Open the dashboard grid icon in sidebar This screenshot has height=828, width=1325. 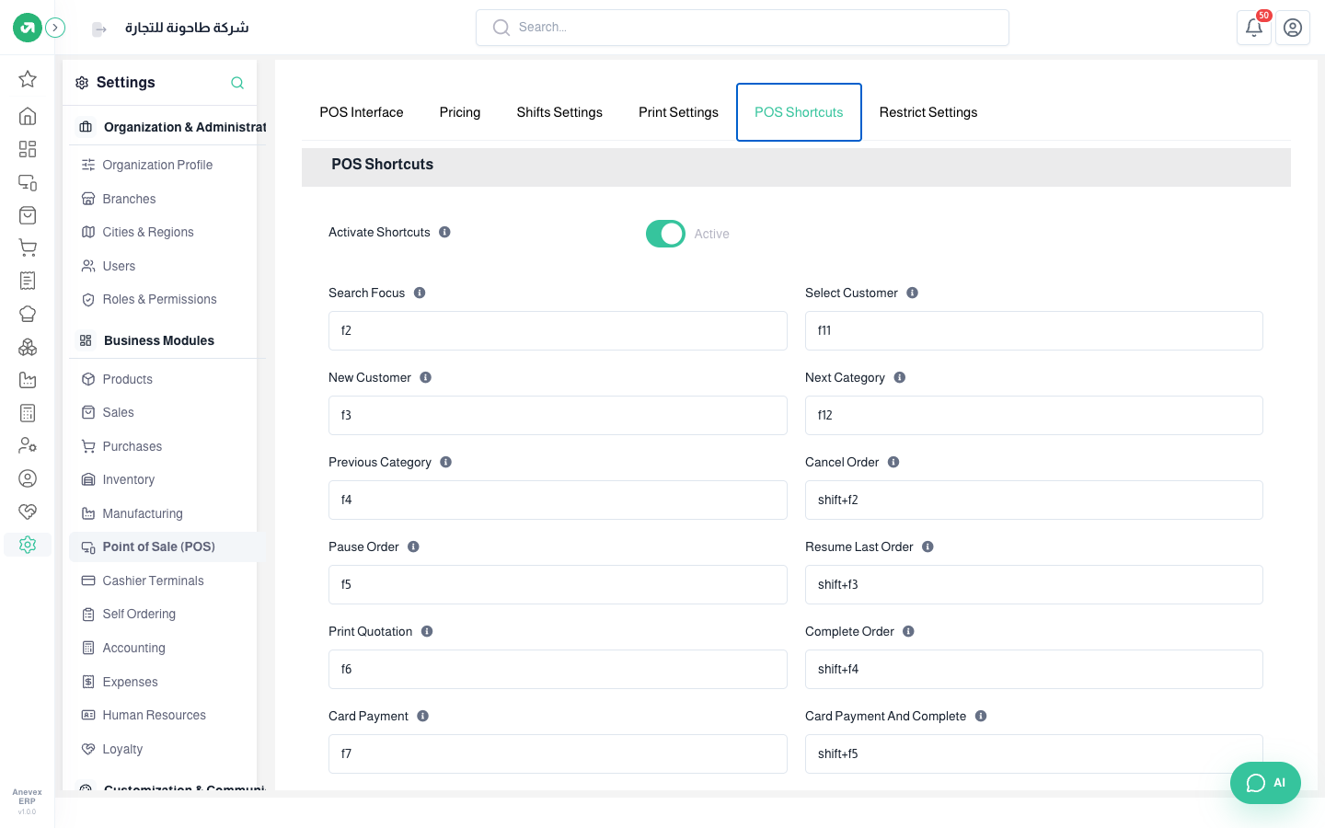[x=28, y=149]
